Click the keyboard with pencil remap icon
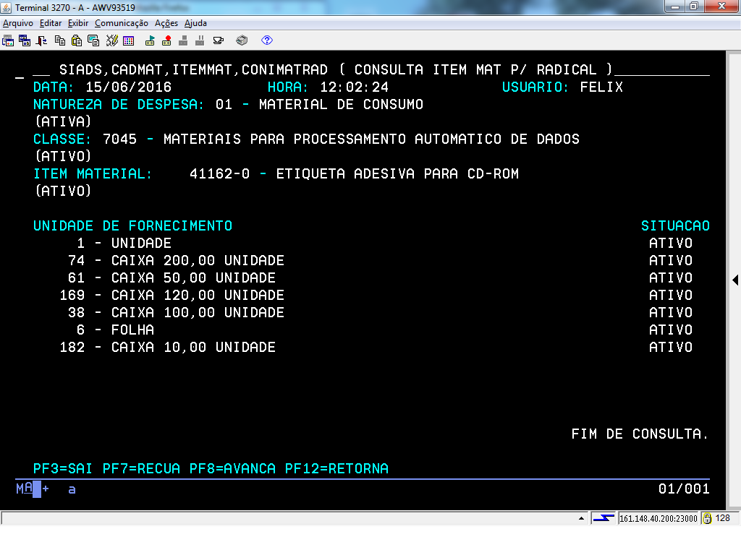 (112, 40)
